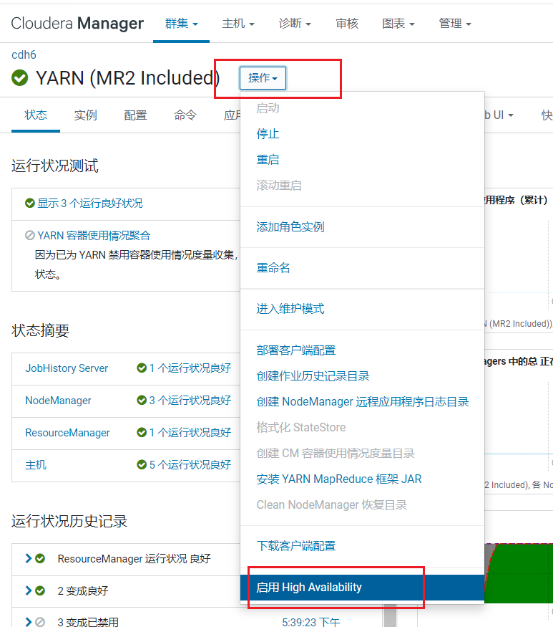
Task: Click the cdh6 cluster breadcrumb link
Action: click(x=24, y=54)
